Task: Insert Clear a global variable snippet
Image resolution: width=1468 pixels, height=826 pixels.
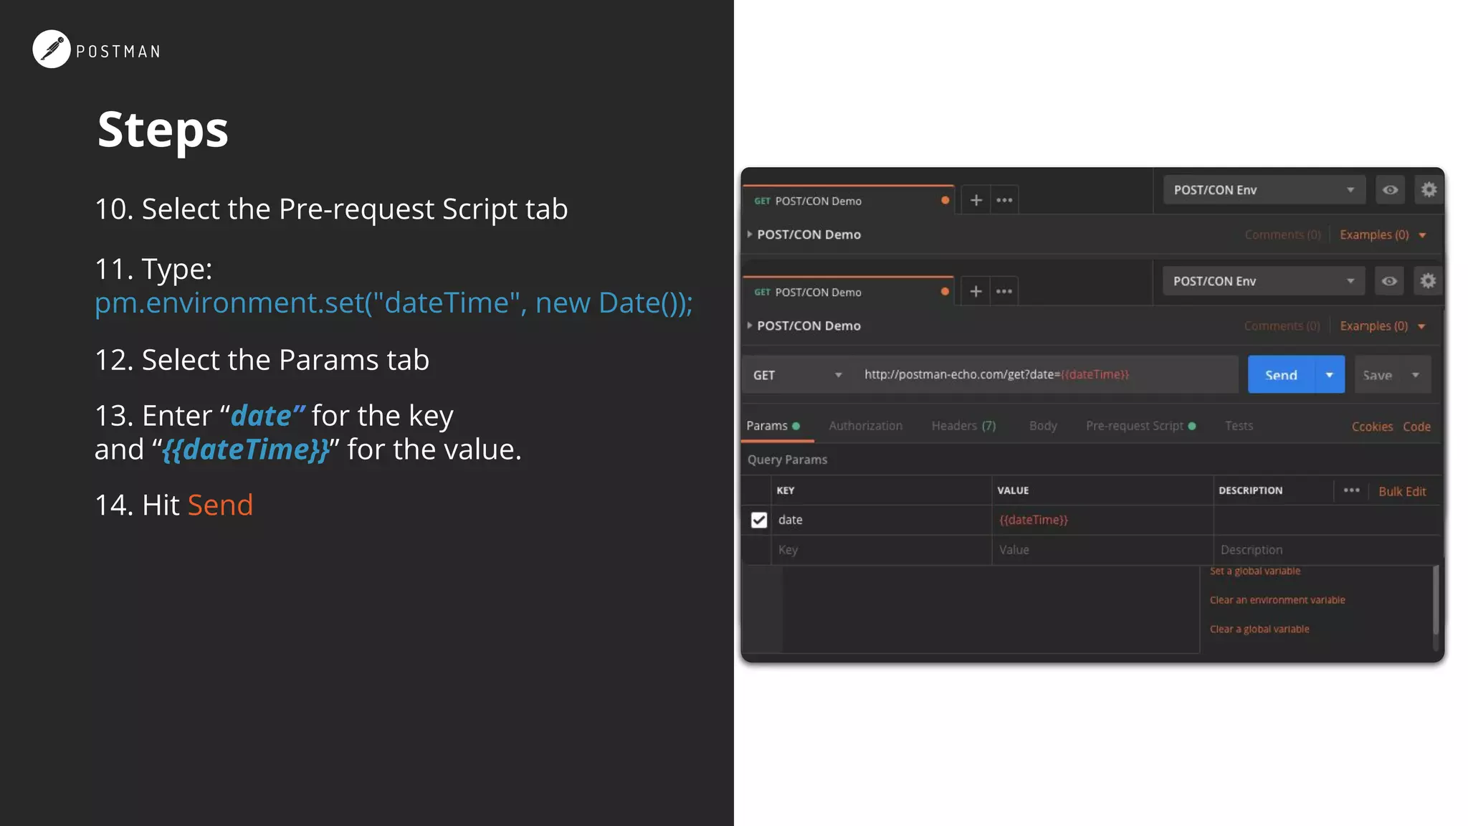Action: tap(1259, 629)
